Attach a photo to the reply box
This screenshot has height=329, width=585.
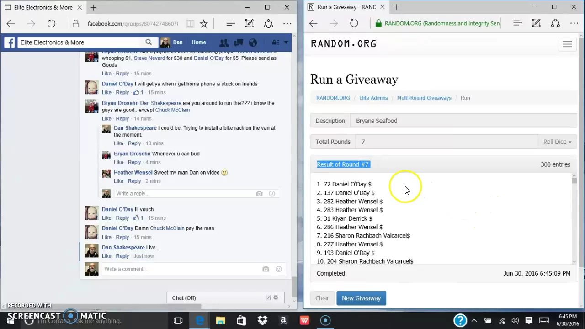point(259,194)
